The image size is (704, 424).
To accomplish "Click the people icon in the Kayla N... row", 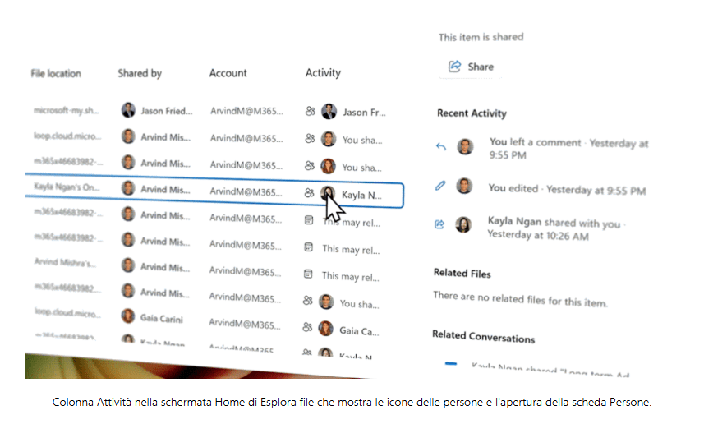I will pyautogui.click(x=309, y=193).
